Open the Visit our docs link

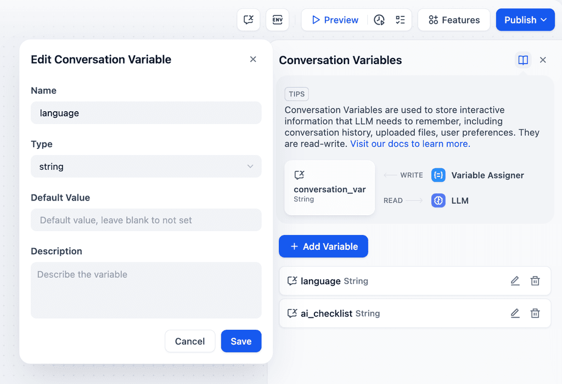point(409,144)
